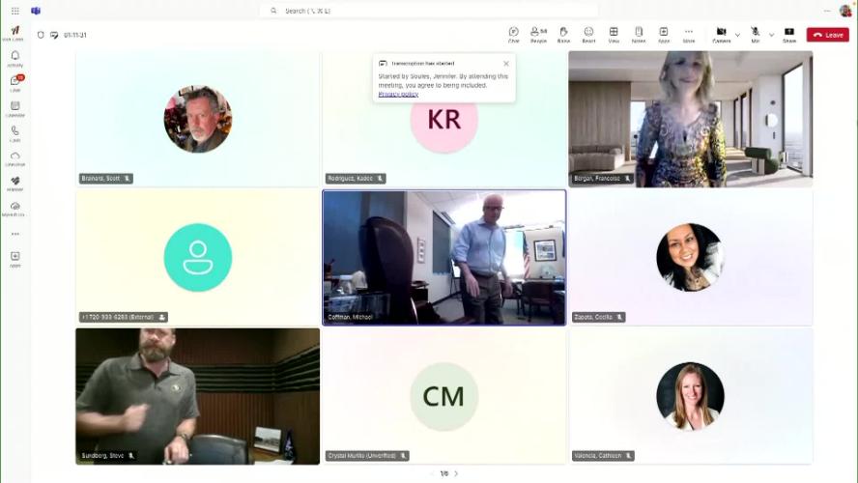Screen dimensions: 858x483
Task: Open the Privacy policy link
Action: (x=398, y=95)
